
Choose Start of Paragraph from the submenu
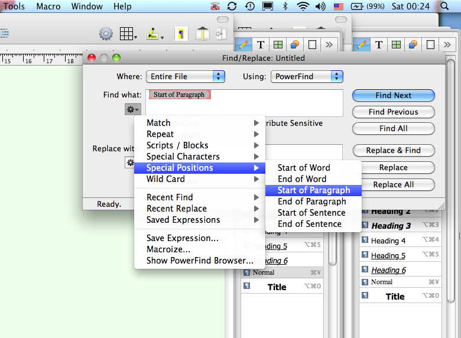click(313, 190)
